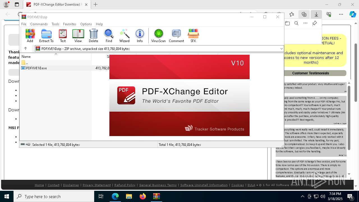
Task: Open the Refund Policy footer link
Action: pos(125,185)
